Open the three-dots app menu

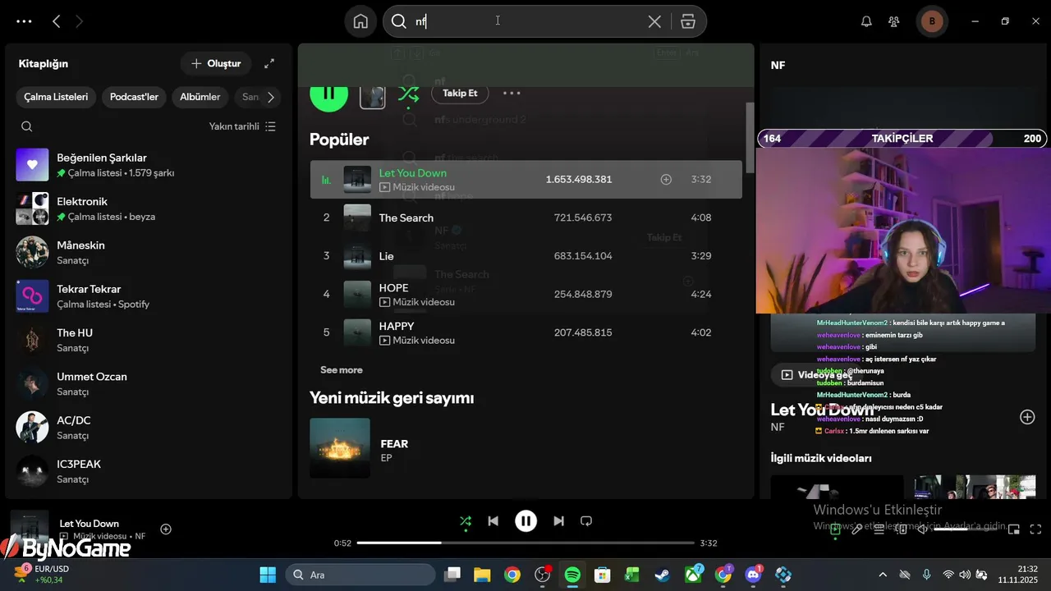tap(24, 21)
